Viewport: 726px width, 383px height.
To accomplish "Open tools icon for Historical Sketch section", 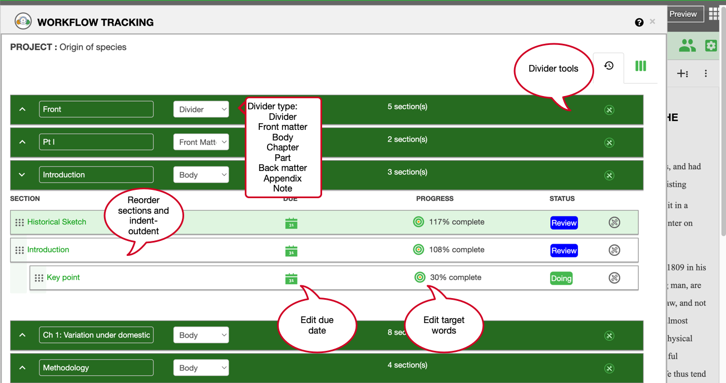I will [x=614, y=223].
